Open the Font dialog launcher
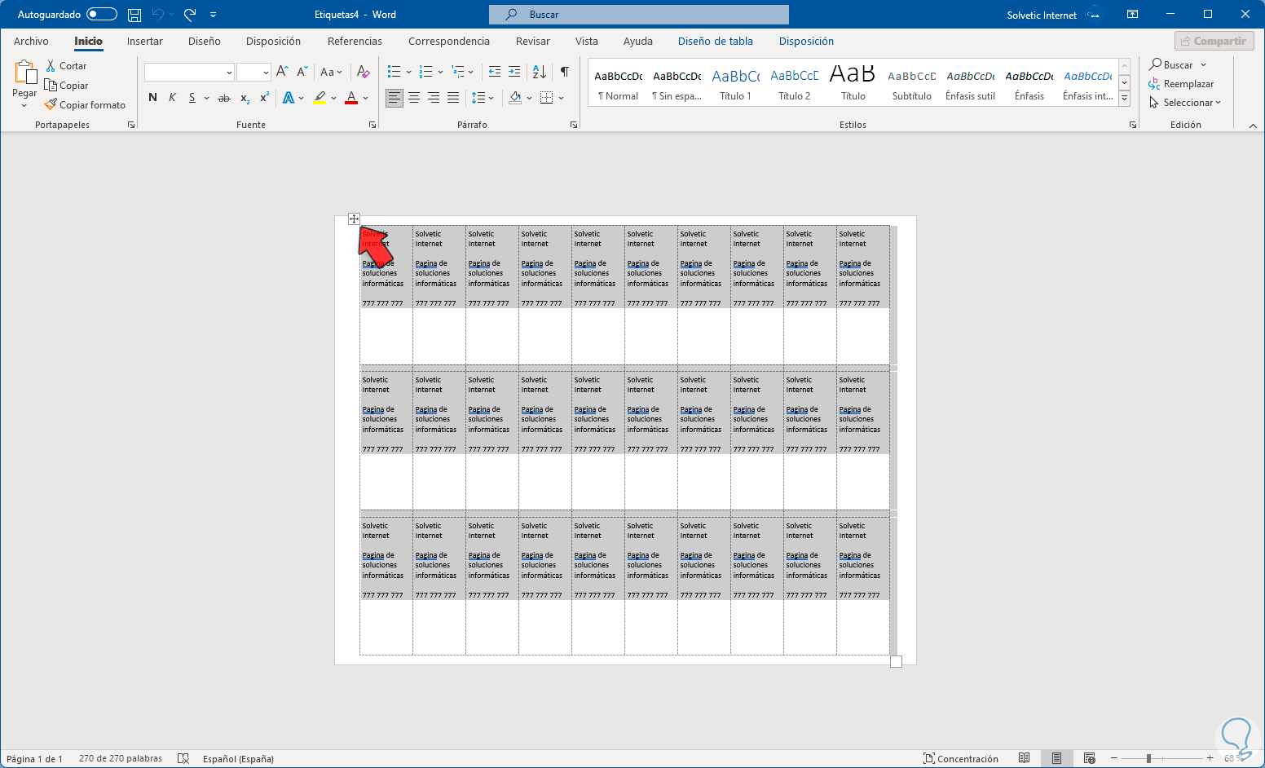Screen dimensions: 1265x768 click(x=372, y=125)
